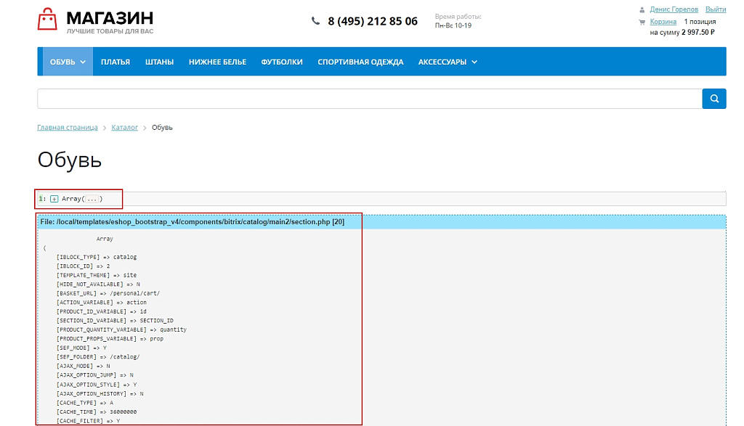This screenshot has width=744, height=426.
Task: Navigate to the Каталог breadcrumb
Action: point(124,128)
